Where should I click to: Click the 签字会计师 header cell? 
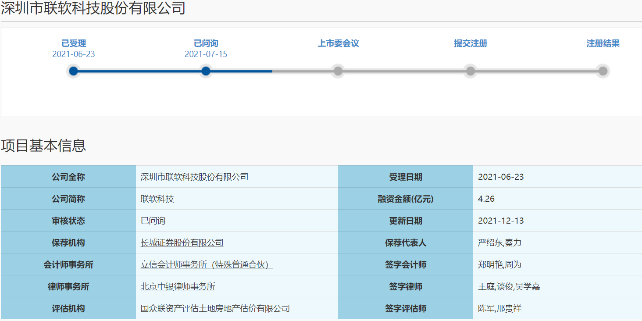coord(406,264)
